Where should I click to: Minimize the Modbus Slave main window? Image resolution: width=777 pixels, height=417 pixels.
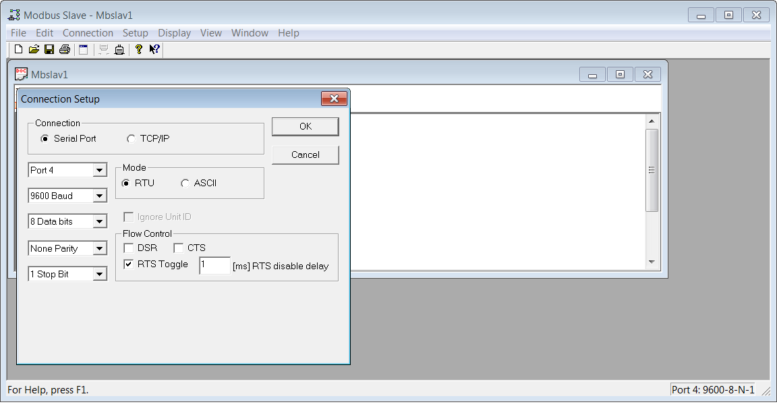tap(701, 16)
